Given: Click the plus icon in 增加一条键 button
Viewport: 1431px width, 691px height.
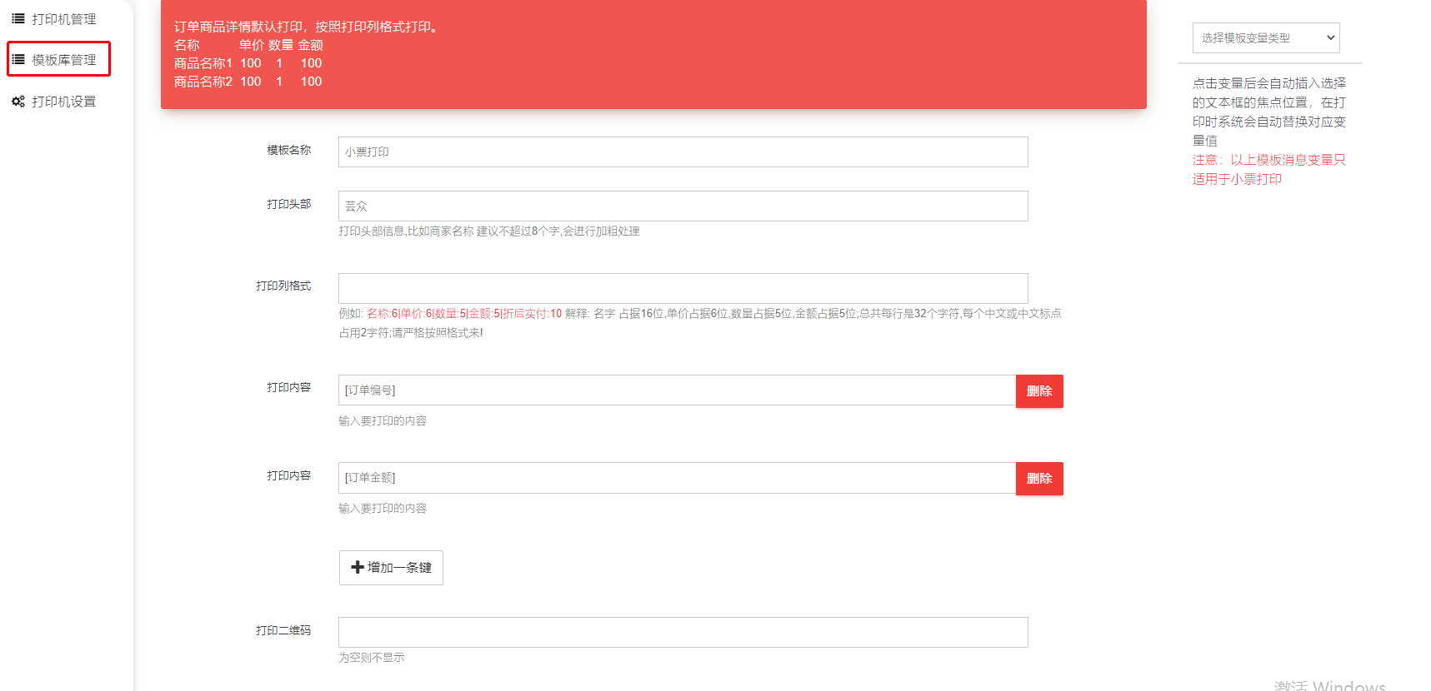Looking at the screenshot, I should coord(358,567).
